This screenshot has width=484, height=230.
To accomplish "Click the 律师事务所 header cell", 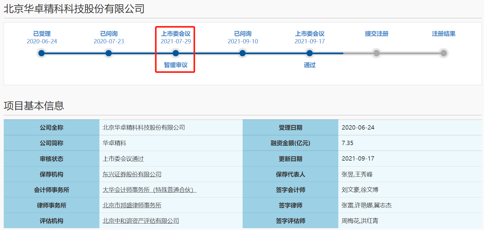I will (x=52, y=205).
